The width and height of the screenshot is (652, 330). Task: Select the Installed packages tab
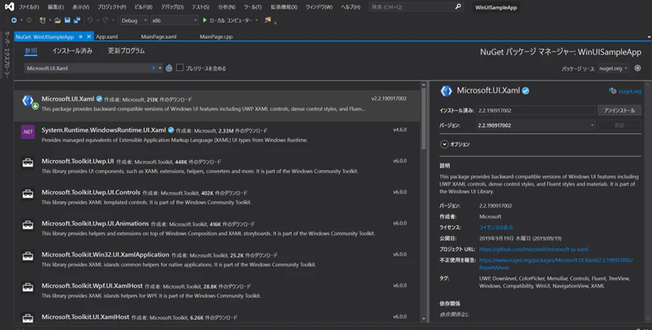tap(73, 51)
